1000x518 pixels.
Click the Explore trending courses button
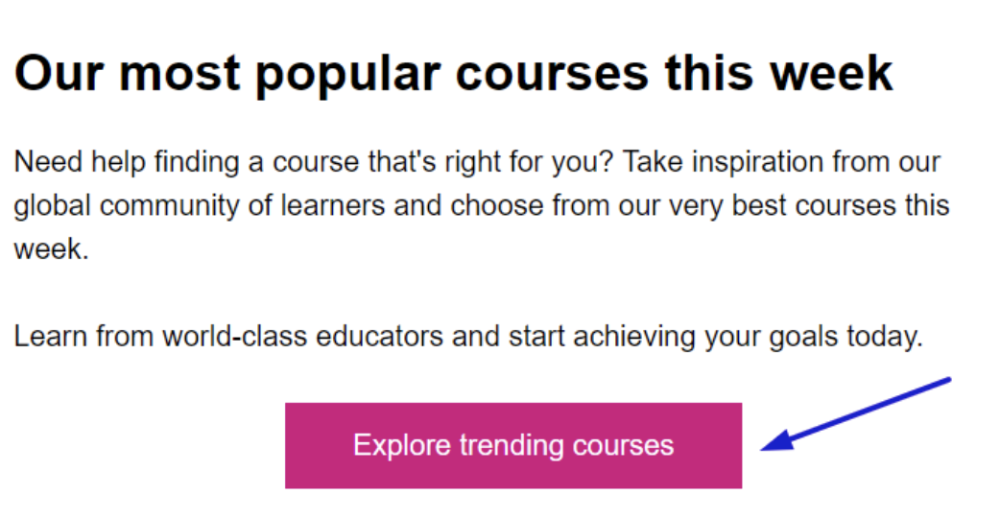[512, 445]
